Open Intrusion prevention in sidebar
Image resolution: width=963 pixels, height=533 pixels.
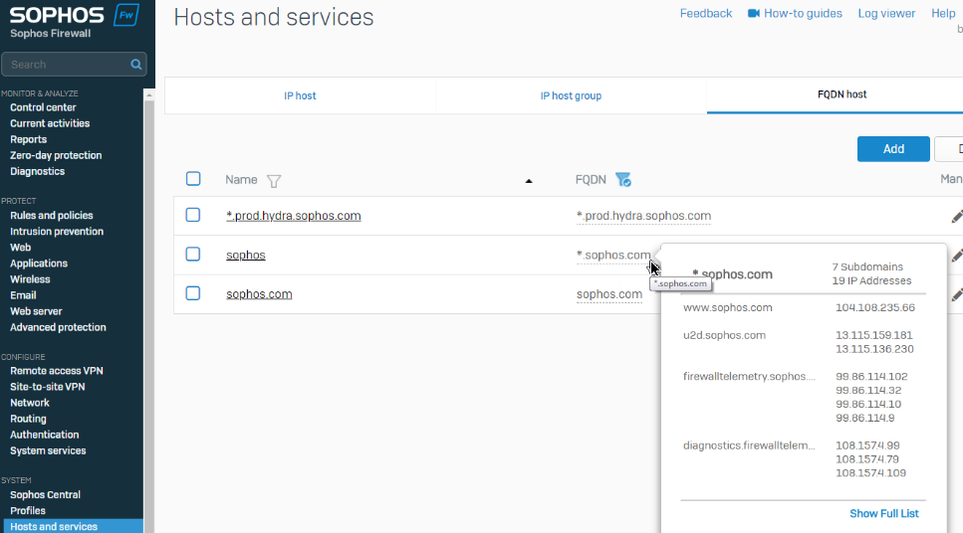pos(57,232)
